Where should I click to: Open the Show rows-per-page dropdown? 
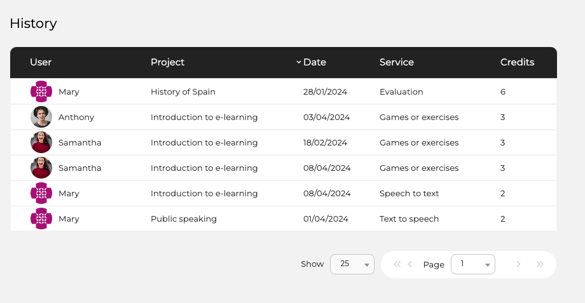tap(352, 264)
